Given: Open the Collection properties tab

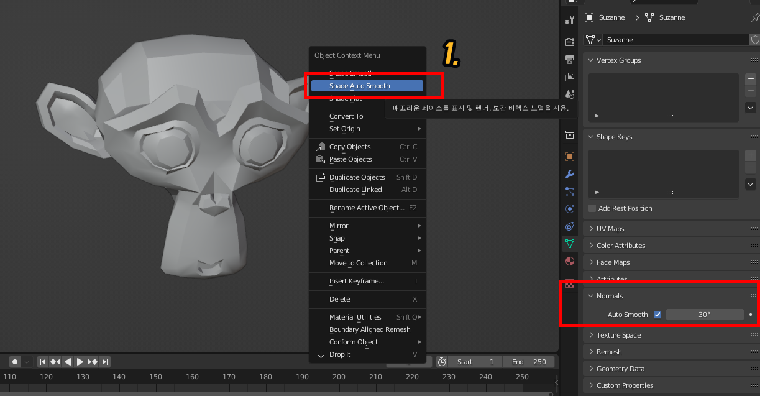Looking at the screenshot, I should coord(569,134).
